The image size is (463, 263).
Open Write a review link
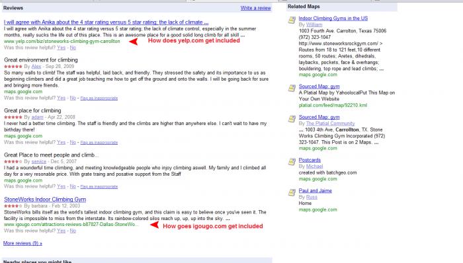(255, 8)
